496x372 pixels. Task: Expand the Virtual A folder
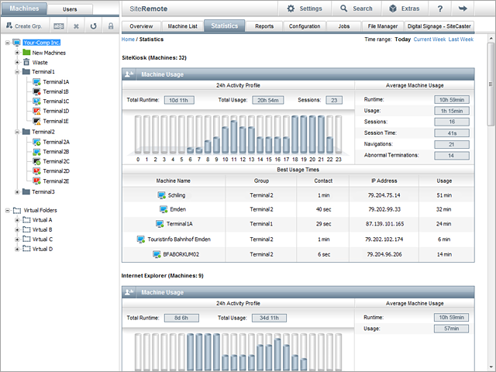coord(17,220)
